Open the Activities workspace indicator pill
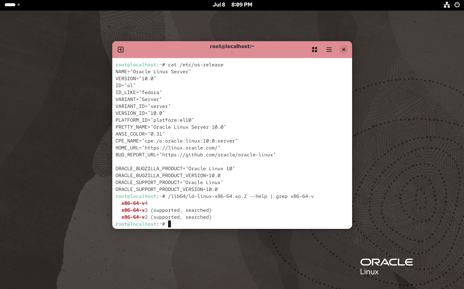This screenshot has height=289, width=464. (12, 5)
